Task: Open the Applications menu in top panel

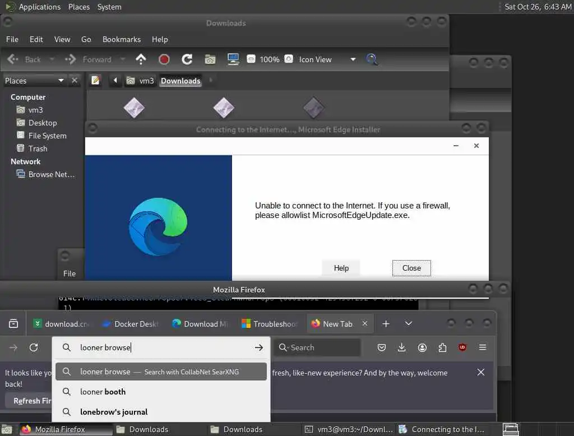Action: pyautogui.click(x=33, y=7)
